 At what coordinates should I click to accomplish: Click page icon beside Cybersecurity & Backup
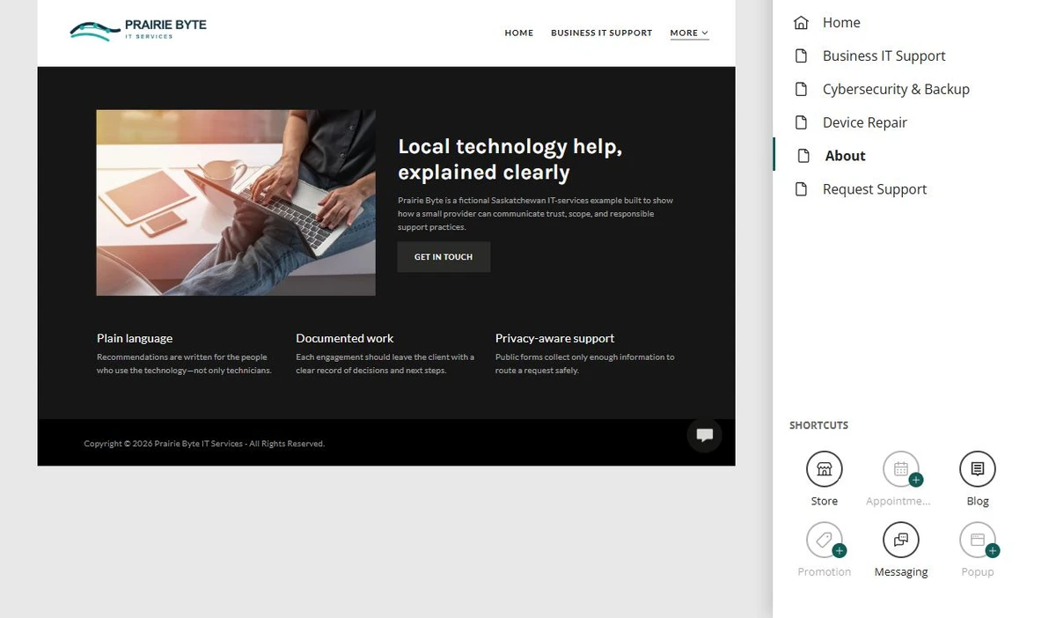pos(801,90)
